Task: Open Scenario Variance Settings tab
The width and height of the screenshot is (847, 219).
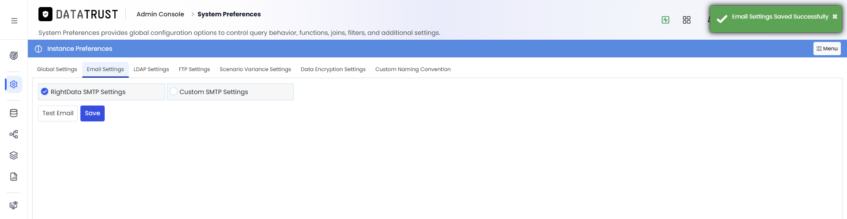Action: pyautogui.click(x=255, y=69)
